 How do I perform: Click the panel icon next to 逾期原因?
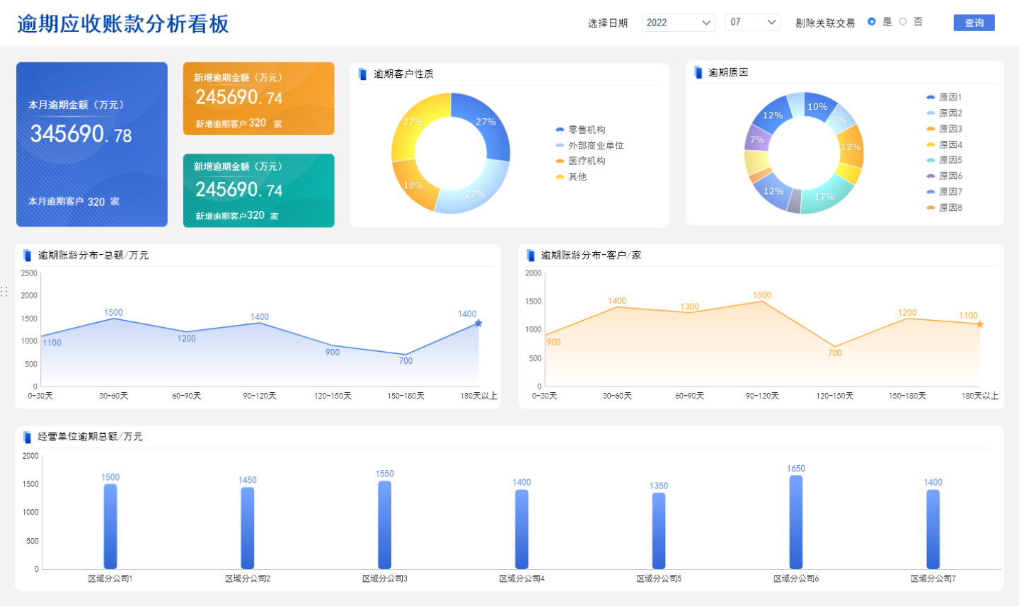[700, 72]
